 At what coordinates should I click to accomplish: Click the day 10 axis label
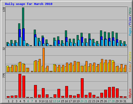[43, 101]
